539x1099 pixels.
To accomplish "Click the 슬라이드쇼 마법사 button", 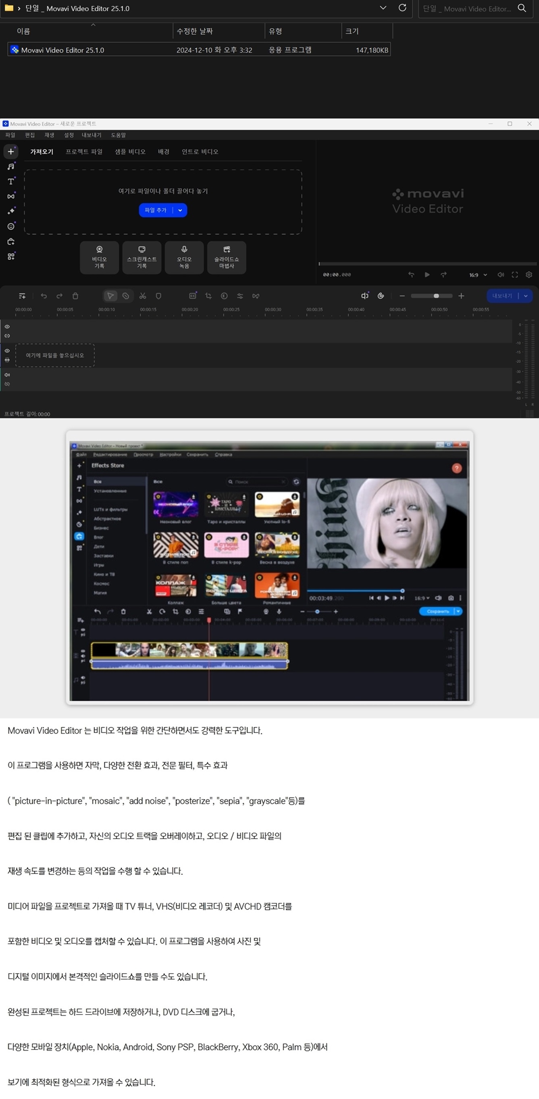I will point(227,257).
